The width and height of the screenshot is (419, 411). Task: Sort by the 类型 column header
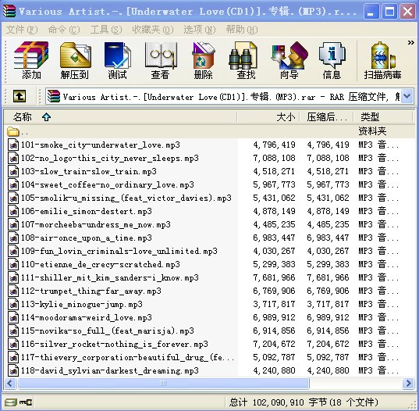coord(383,117)
